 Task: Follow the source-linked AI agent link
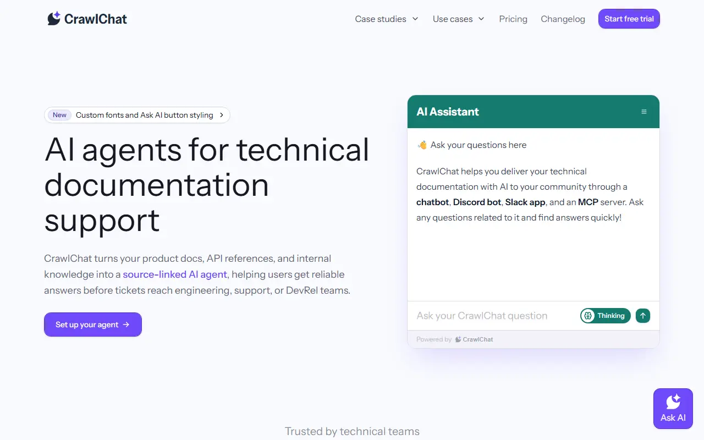click(175, 274)
